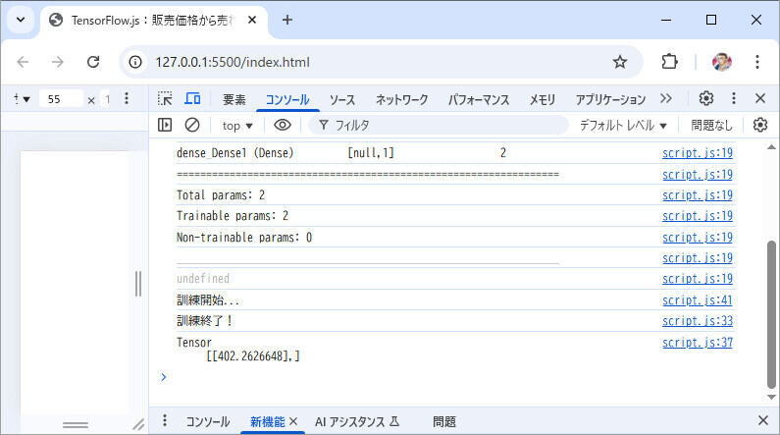Reload the page

[93, 62]
